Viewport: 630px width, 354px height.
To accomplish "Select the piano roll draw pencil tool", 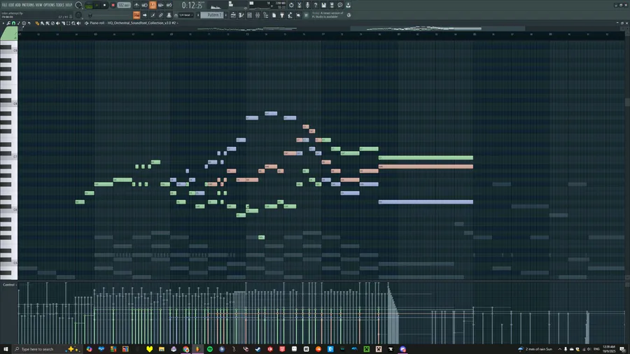I will point(37,23).
